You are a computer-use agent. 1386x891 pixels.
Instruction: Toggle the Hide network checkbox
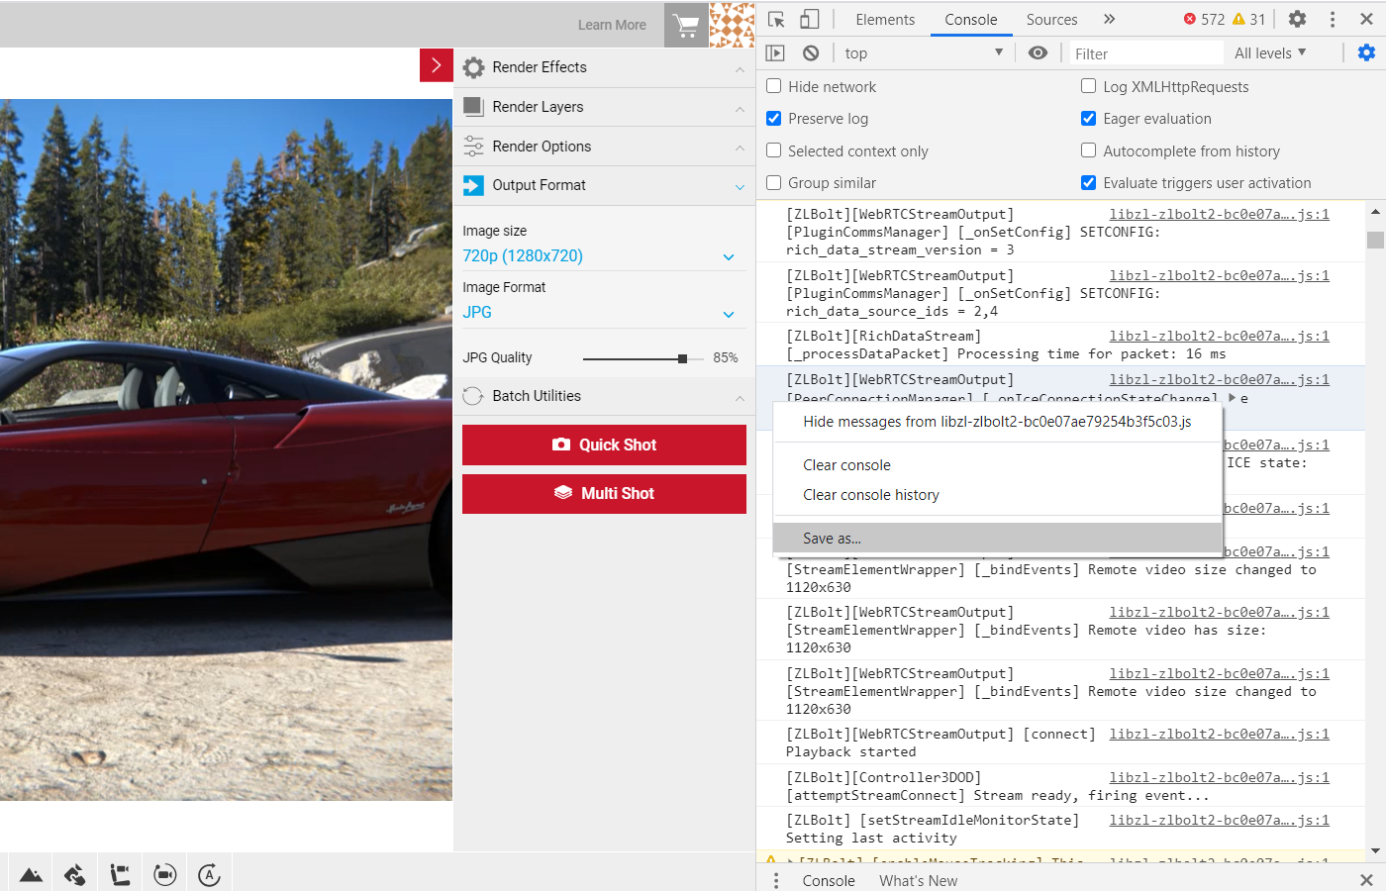coord(774,86)
